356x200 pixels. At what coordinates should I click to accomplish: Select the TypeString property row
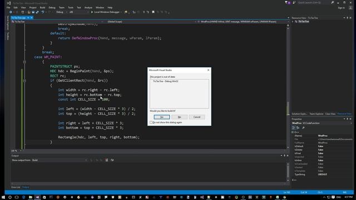pyautogui.click(x=322, y=174)
